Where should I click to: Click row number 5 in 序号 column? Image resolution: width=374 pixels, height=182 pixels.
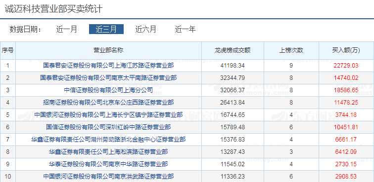pyautogui.click(x=7, y=115)
